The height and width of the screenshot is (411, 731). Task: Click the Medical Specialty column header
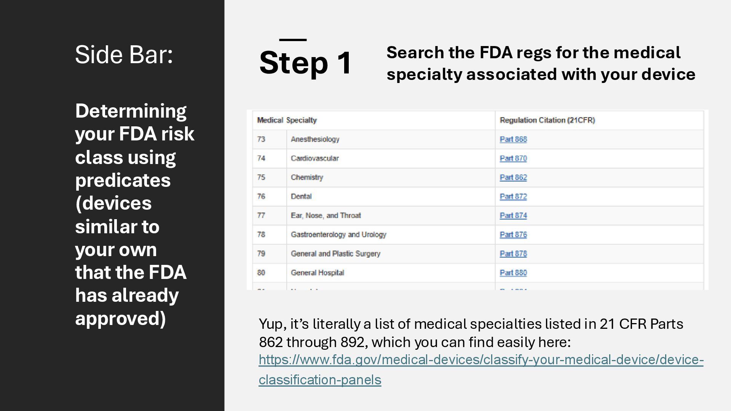[x=287, y=120]
